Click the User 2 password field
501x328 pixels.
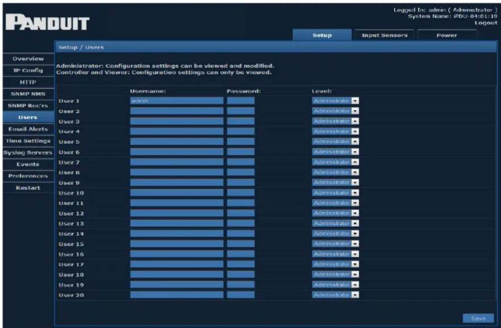(241, 111)
